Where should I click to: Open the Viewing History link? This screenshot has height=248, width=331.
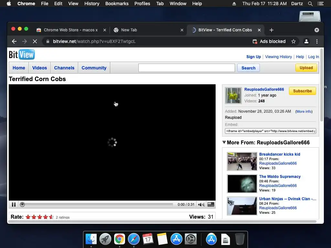point(278,57)
